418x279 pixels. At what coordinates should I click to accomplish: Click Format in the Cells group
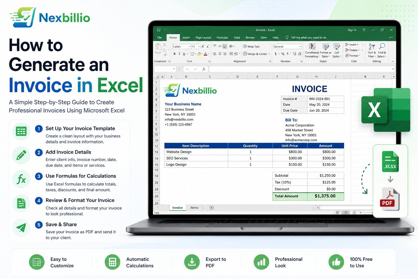click(353, 56)
